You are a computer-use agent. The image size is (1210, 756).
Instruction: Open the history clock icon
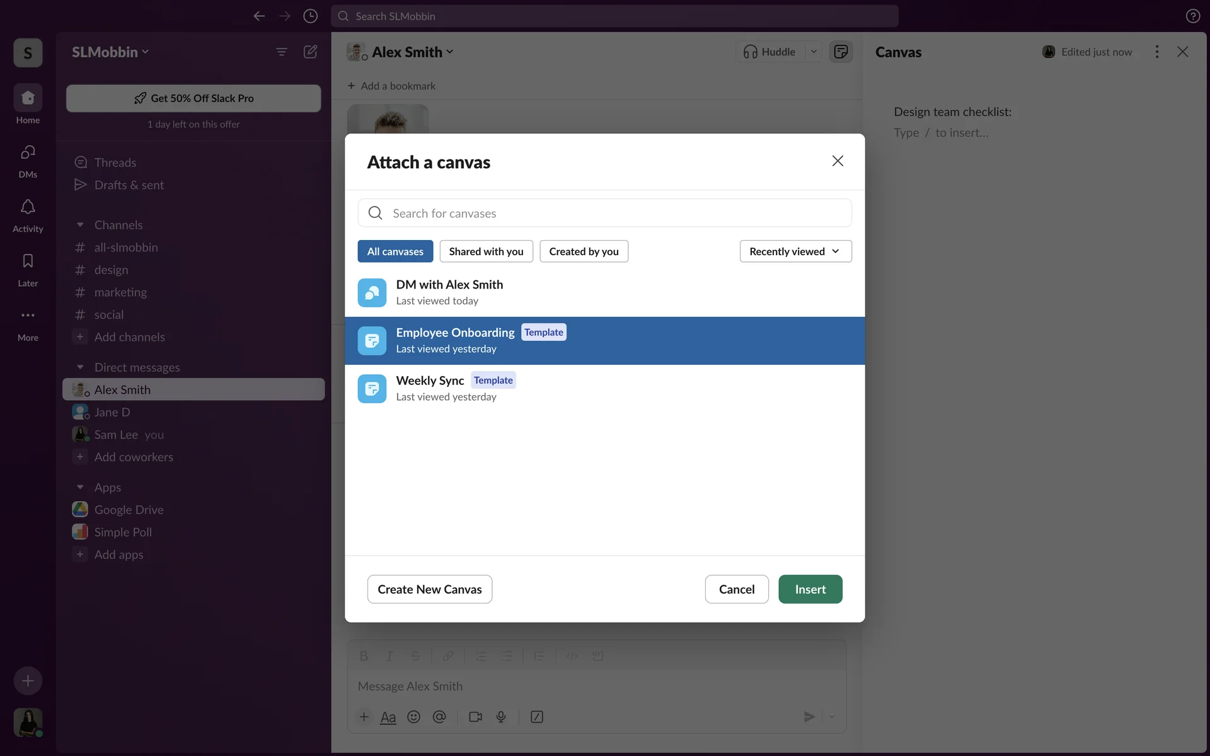[x=310, y=16]
